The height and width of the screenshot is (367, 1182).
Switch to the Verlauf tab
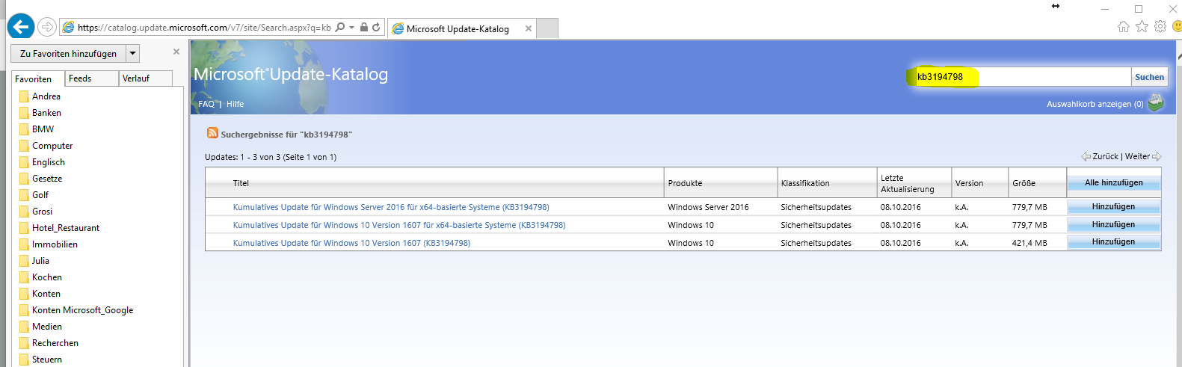tap(145, 78)
